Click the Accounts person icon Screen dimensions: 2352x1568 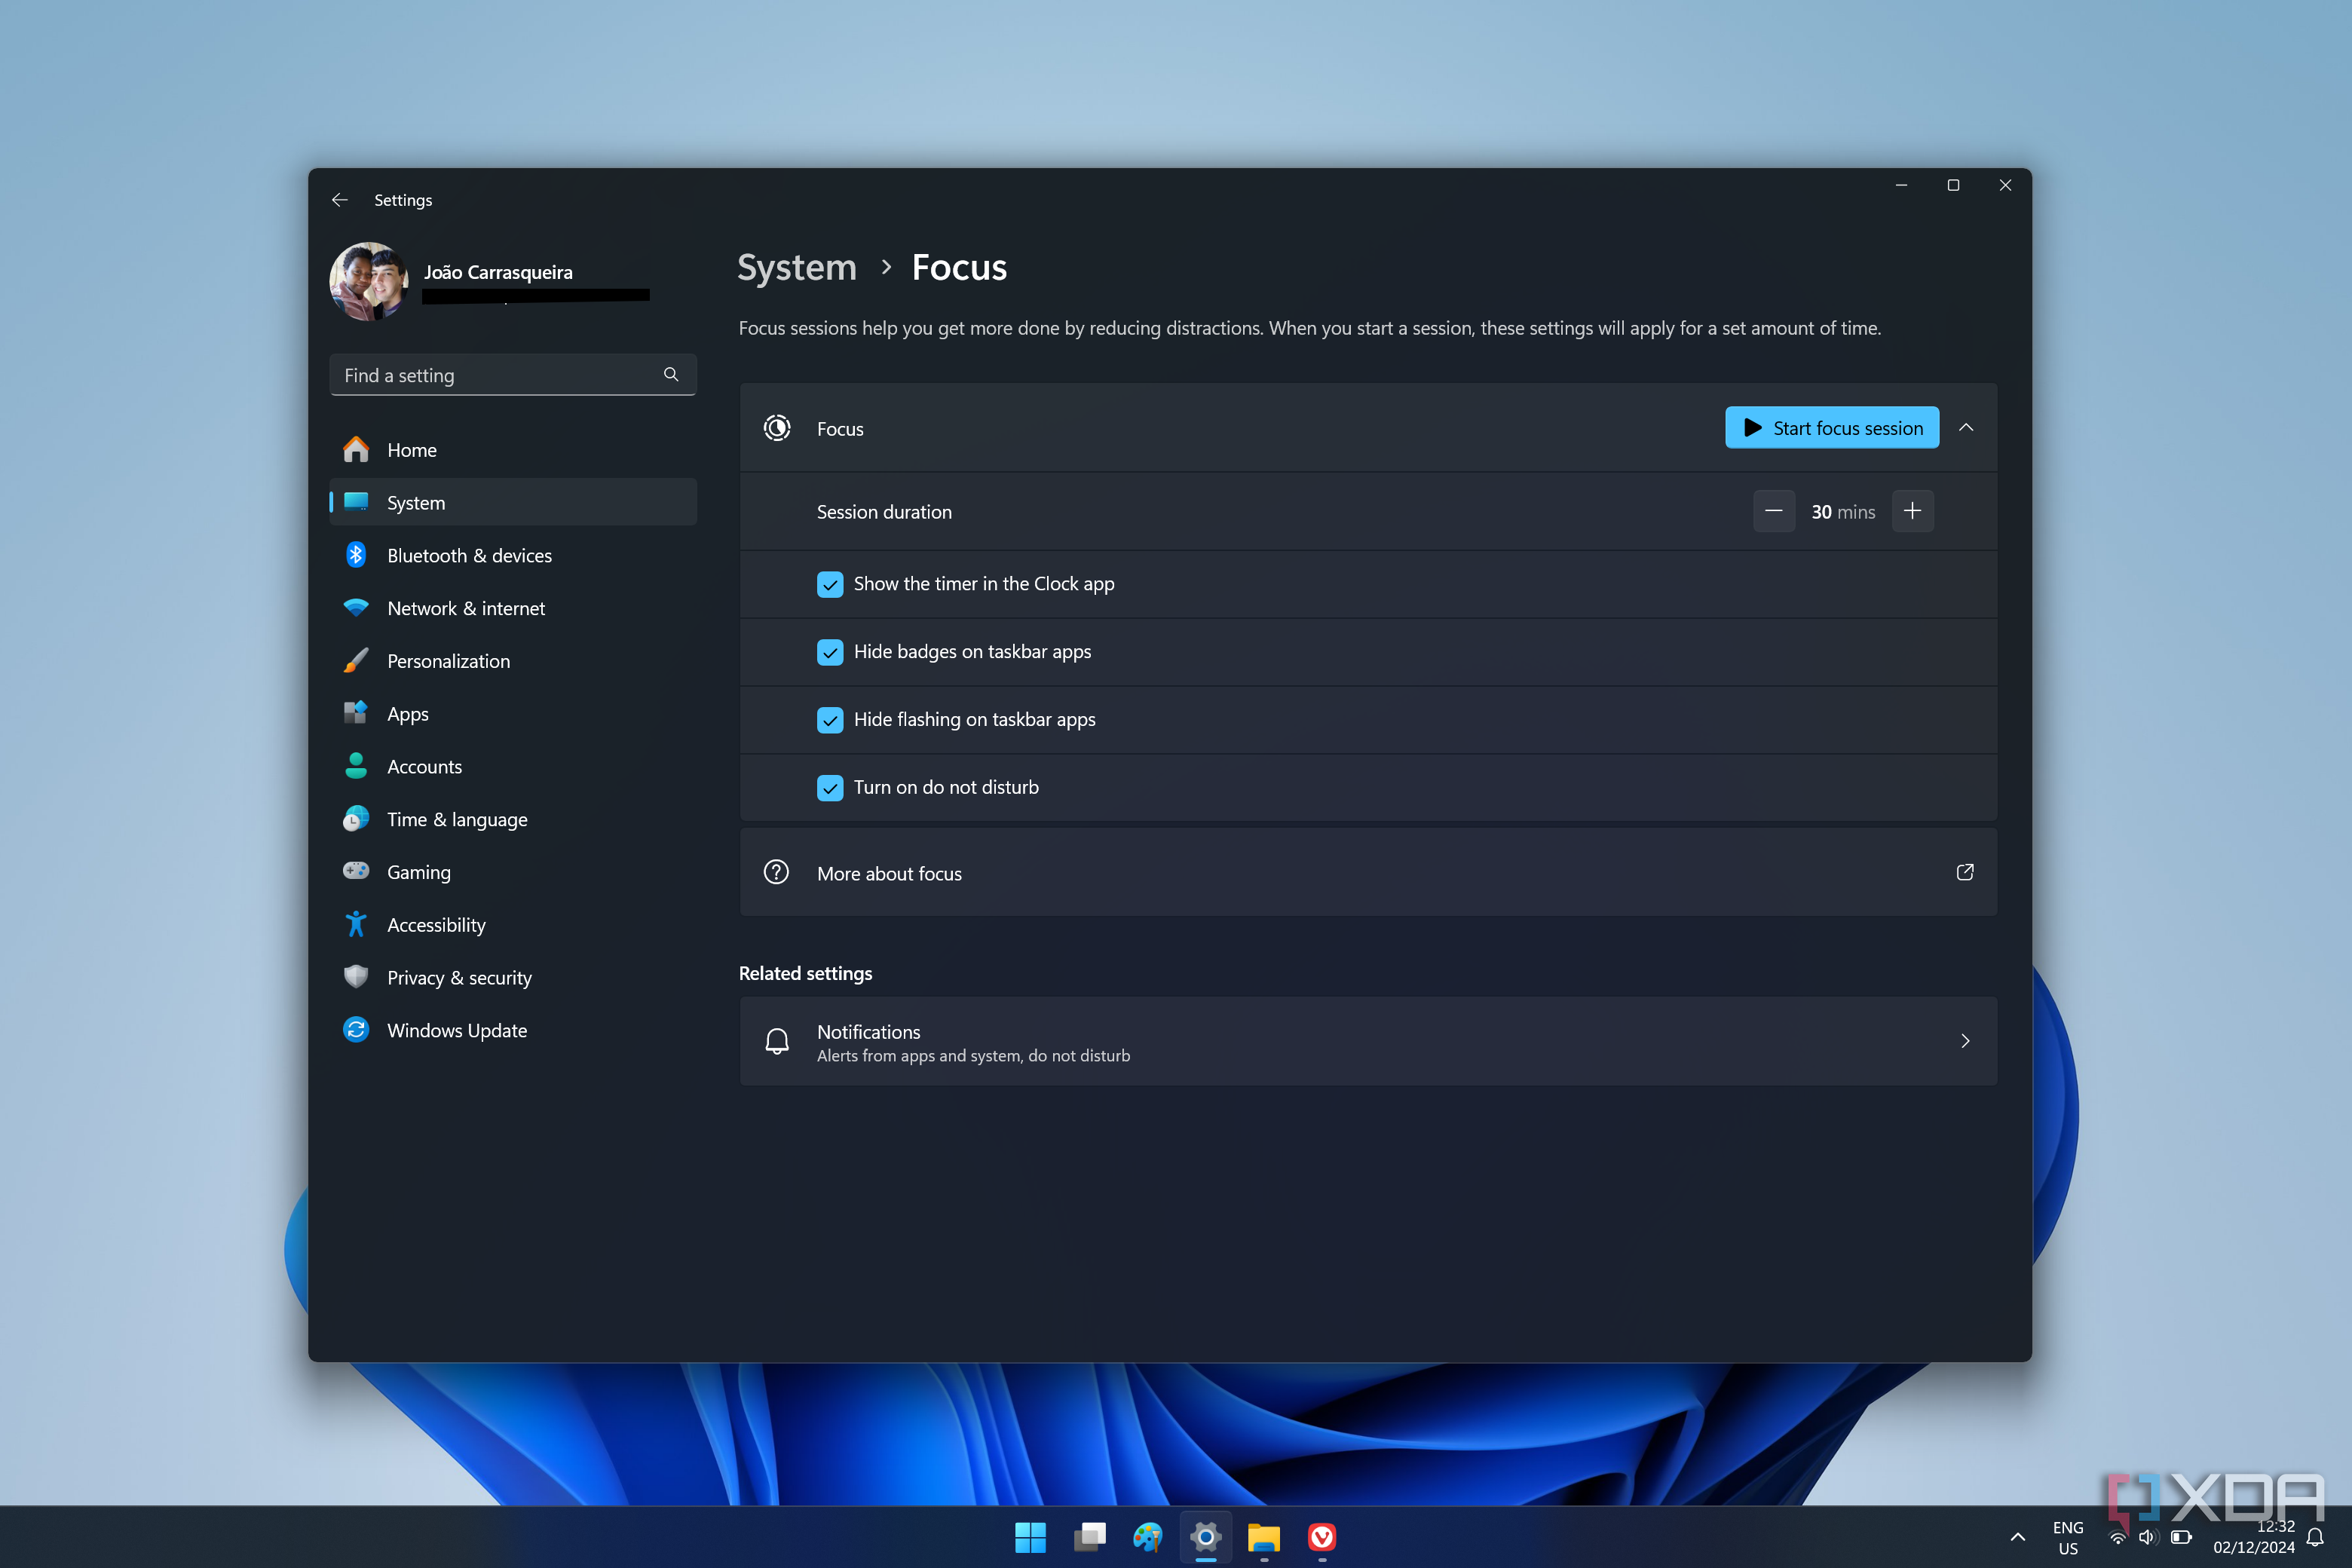tap(356, 766)
